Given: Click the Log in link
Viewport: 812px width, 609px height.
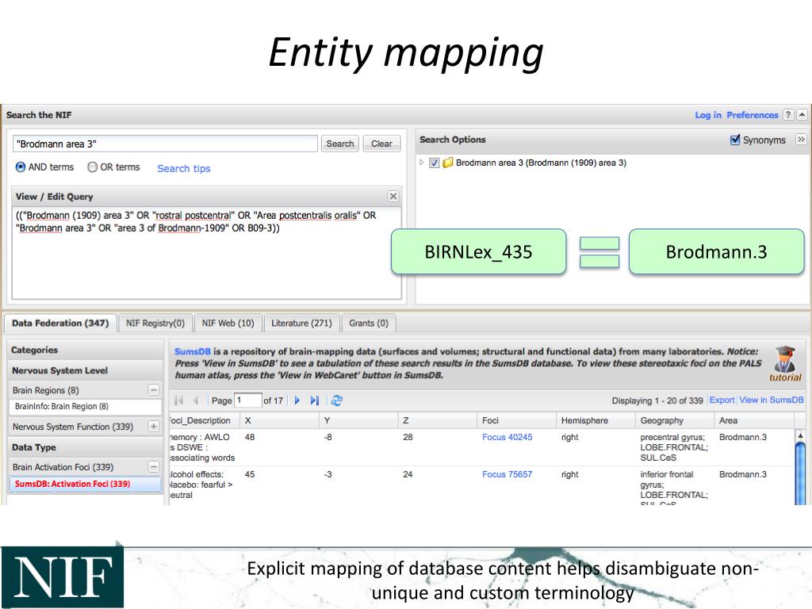Looking at the screenshot, I should (x=708, y=115).
